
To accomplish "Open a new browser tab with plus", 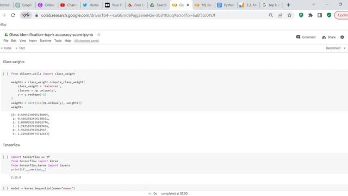I will click(x=289, y=5).
